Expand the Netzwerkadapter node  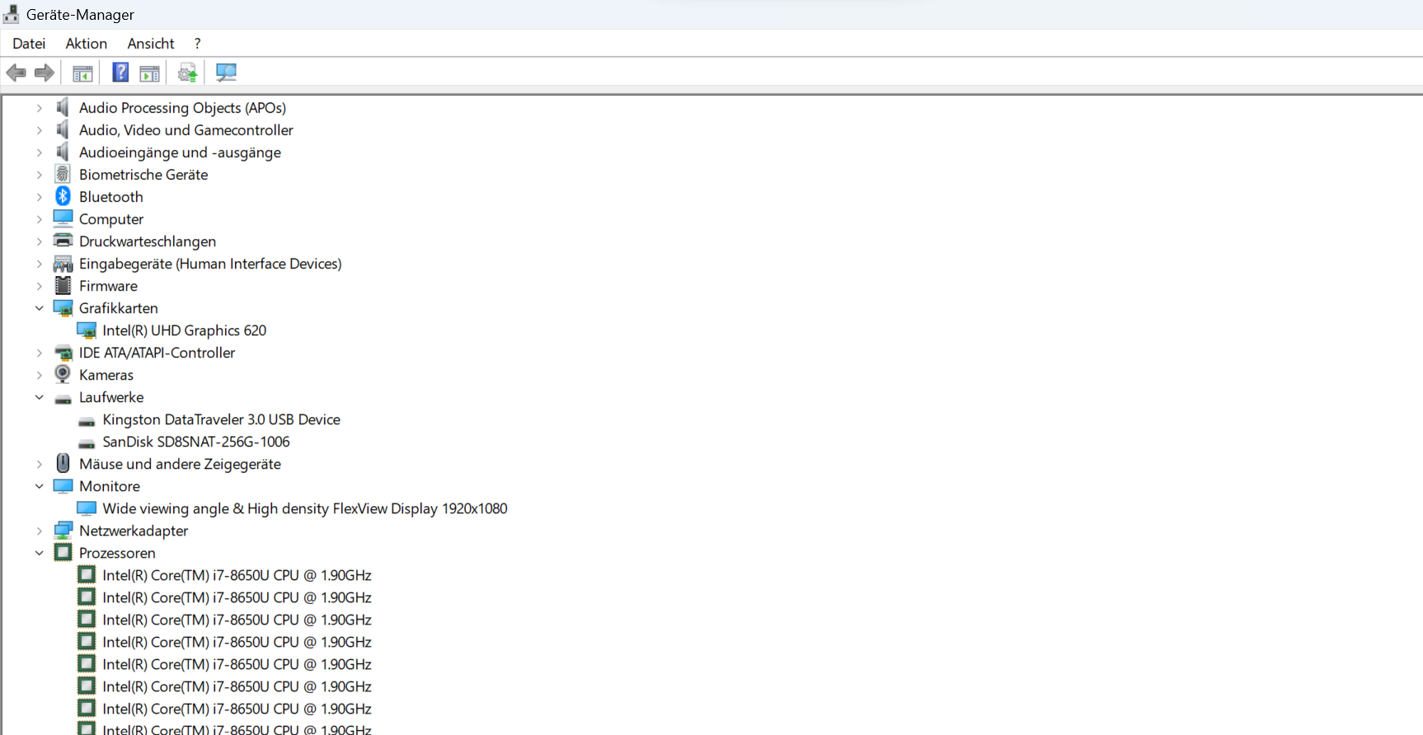click(x=39, y=531)
